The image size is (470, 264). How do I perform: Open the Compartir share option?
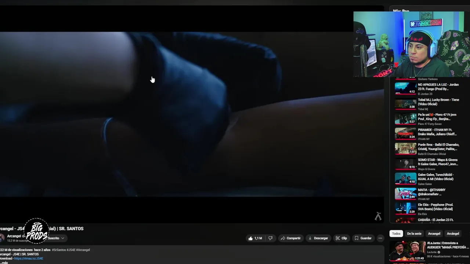point(290,238)
